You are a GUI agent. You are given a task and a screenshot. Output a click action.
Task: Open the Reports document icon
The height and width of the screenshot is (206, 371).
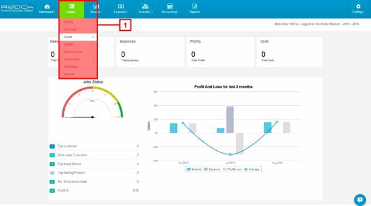(194, 6)
